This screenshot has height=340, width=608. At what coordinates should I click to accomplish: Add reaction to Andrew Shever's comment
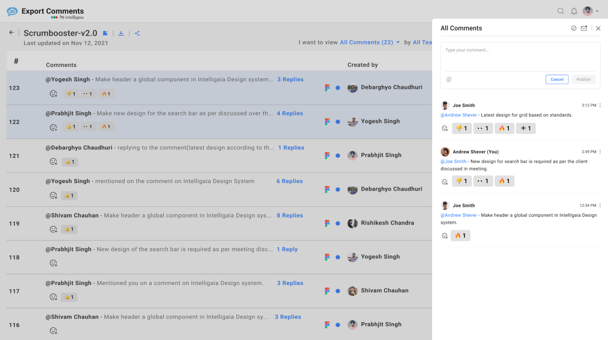pos(445,182)
